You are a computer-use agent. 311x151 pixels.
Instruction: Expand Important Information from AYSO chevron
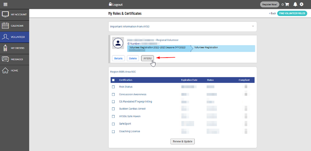pyautogui.click(x=253, y=26)
